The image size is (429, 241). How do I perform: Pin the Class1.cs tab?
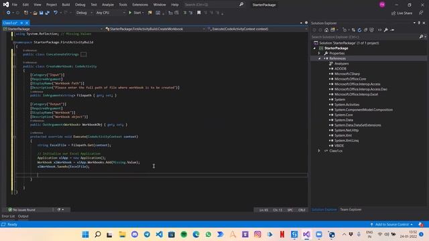[x=21, y=23]
